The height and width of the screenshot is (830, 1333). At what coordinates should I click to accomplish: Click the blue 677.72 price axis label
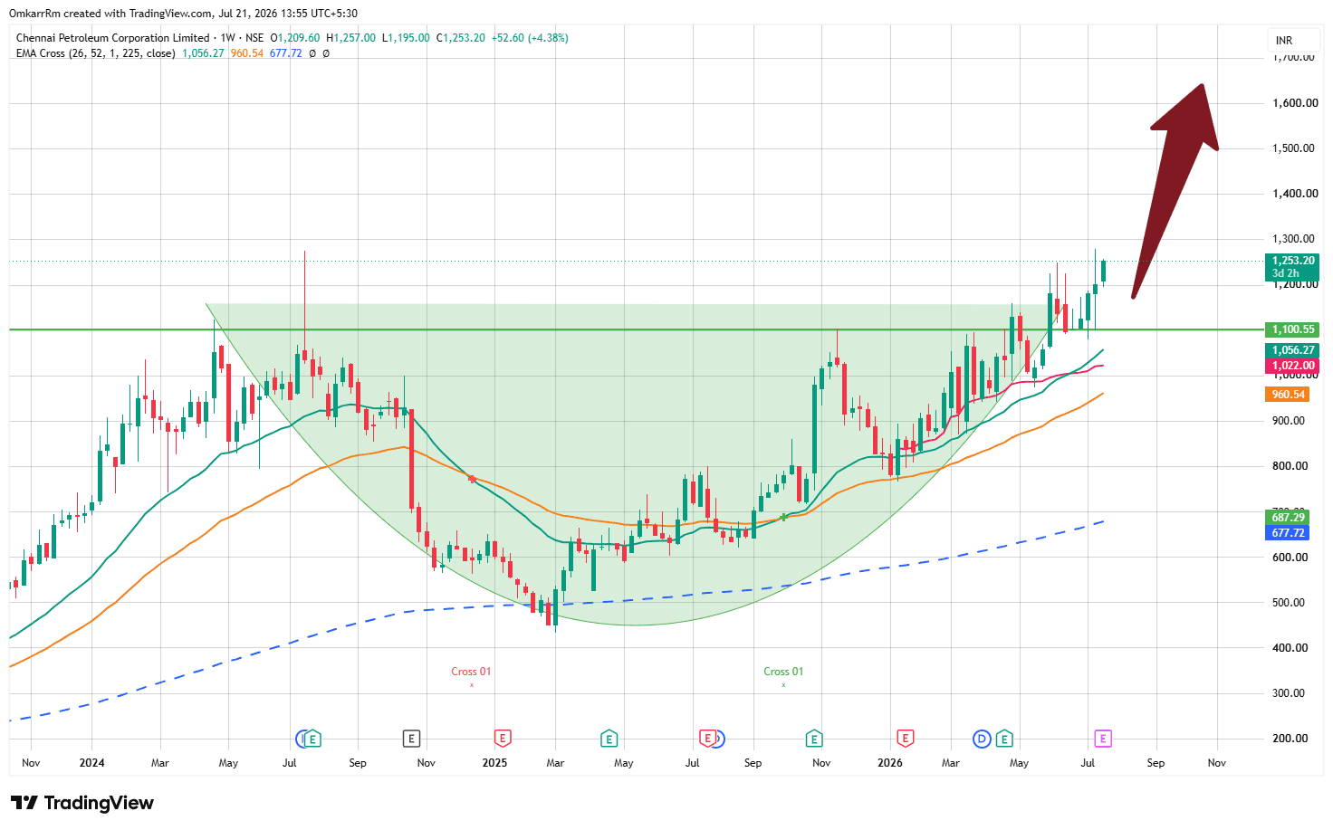(x=1288, y=533)
